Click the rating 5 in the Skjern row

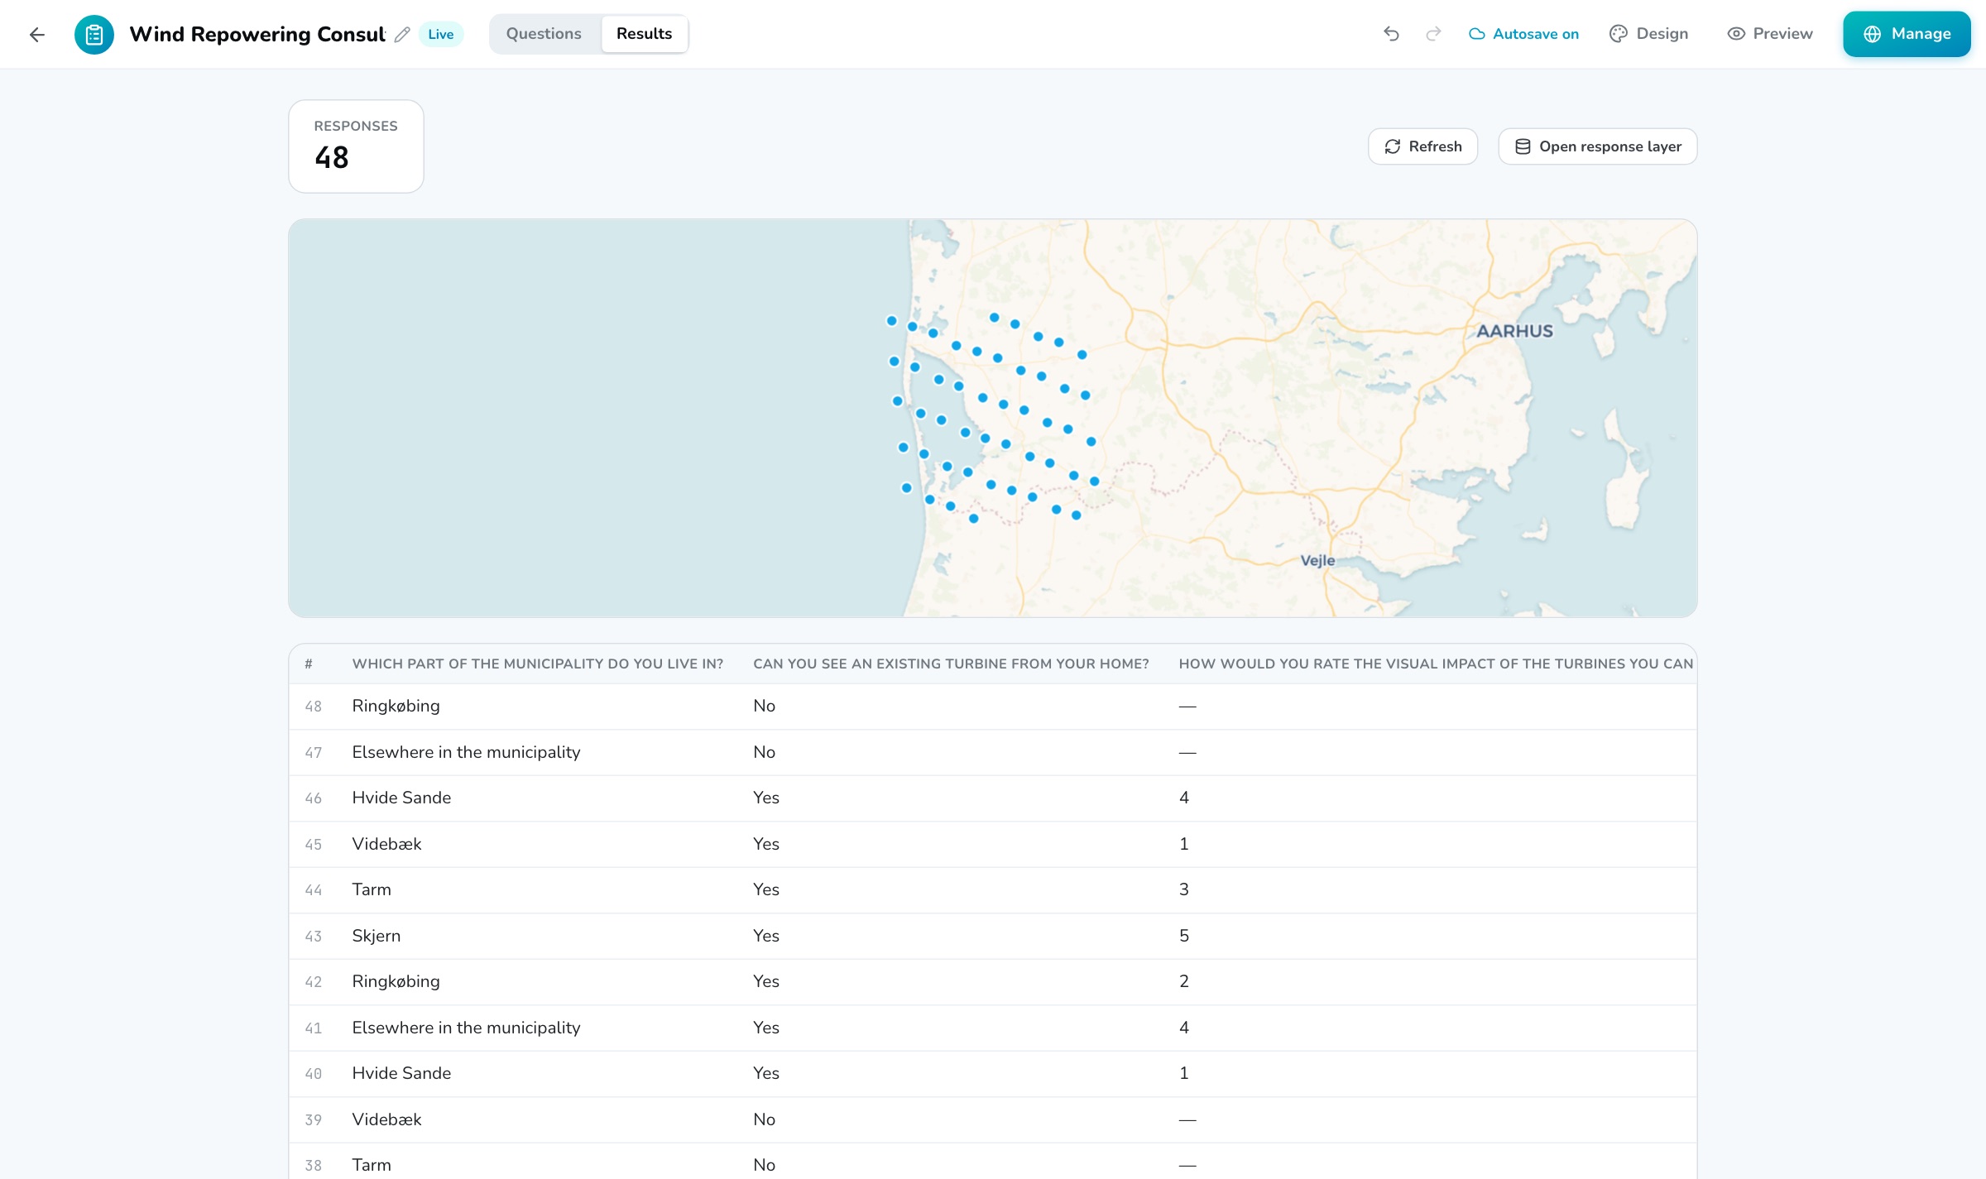1184,936
